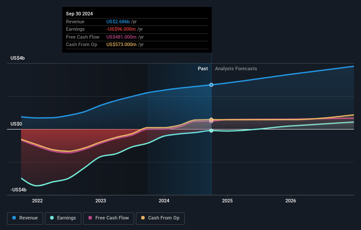Click the Revenue data point on blue line
This screenshot has width=361, height=230.
(x=211, y=85)
